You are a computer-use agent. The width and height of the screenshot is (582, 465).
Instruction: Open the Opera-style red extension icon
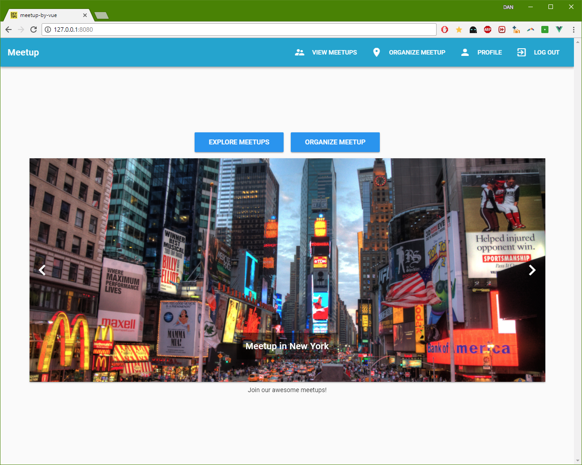coord(445,30)
